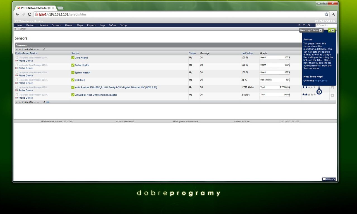Go to last page arrow in top pager
The width and height of the screenshot is (357, 214).
(x=38, y=49)
